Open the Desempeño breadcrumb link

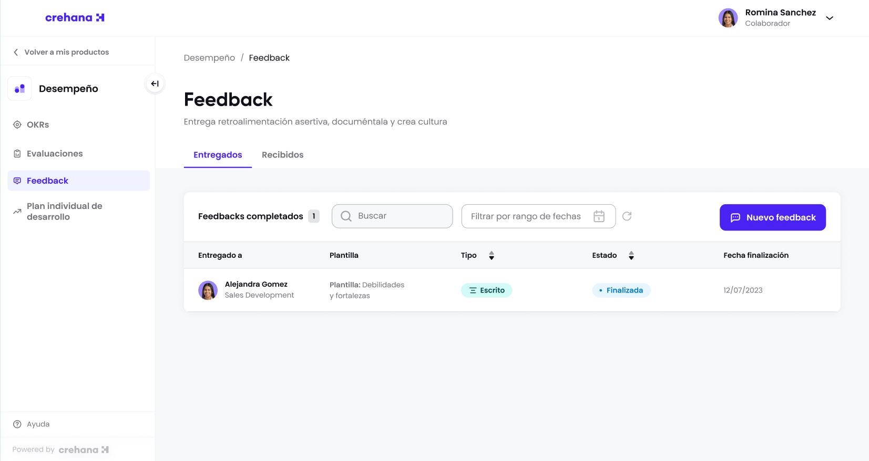point(209,58)
